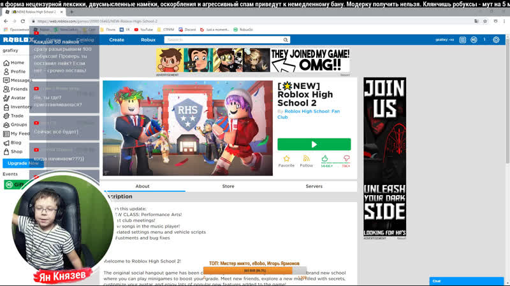The height and width of the screenshot is (286, 510).
Task: Add game to favorites with star icon
Action: click(x=286, y=158)
